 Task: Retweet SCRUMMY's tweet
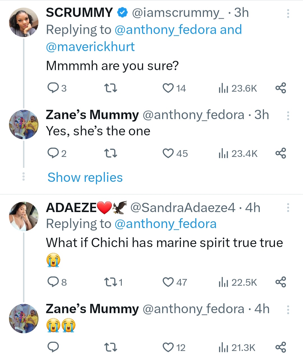tap(111, 88)
